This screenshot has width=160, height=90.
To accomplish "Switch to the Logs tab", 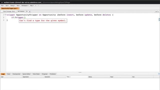I will tap(3, 74).
